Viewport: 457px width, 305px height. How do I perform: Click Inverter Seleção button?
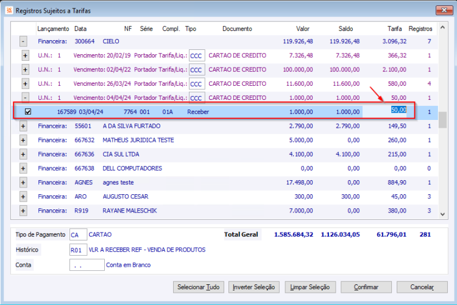(254, 287)
